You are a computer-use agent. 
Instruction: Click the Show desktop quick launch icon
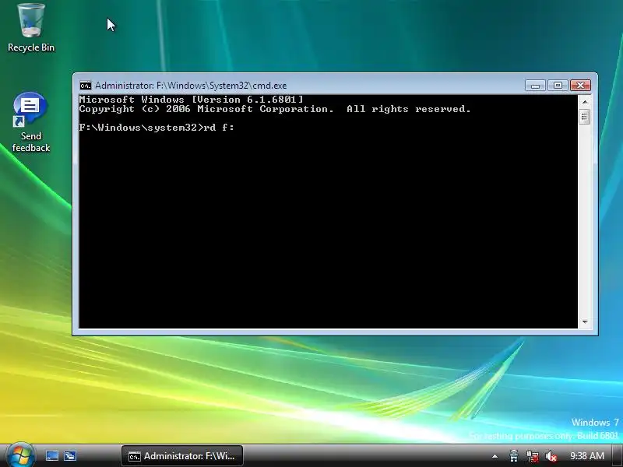[51, 456]
